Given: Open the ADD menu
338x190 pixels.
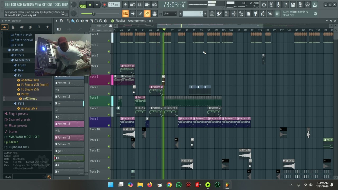Looking at the screenshot, I should (19, 4).
